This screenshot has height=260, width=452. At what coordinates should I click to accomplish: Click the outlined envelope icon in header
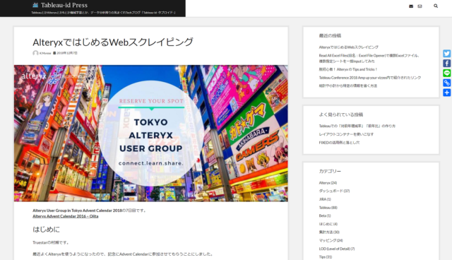[x=420, y=6]
